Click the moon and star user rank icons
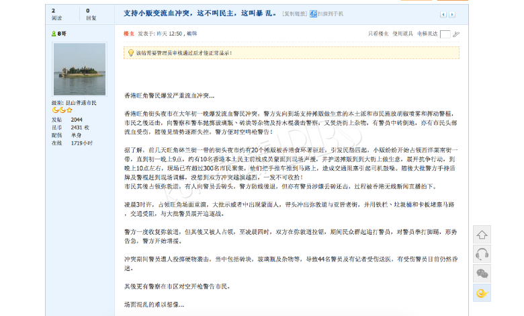 coord(62,110)
